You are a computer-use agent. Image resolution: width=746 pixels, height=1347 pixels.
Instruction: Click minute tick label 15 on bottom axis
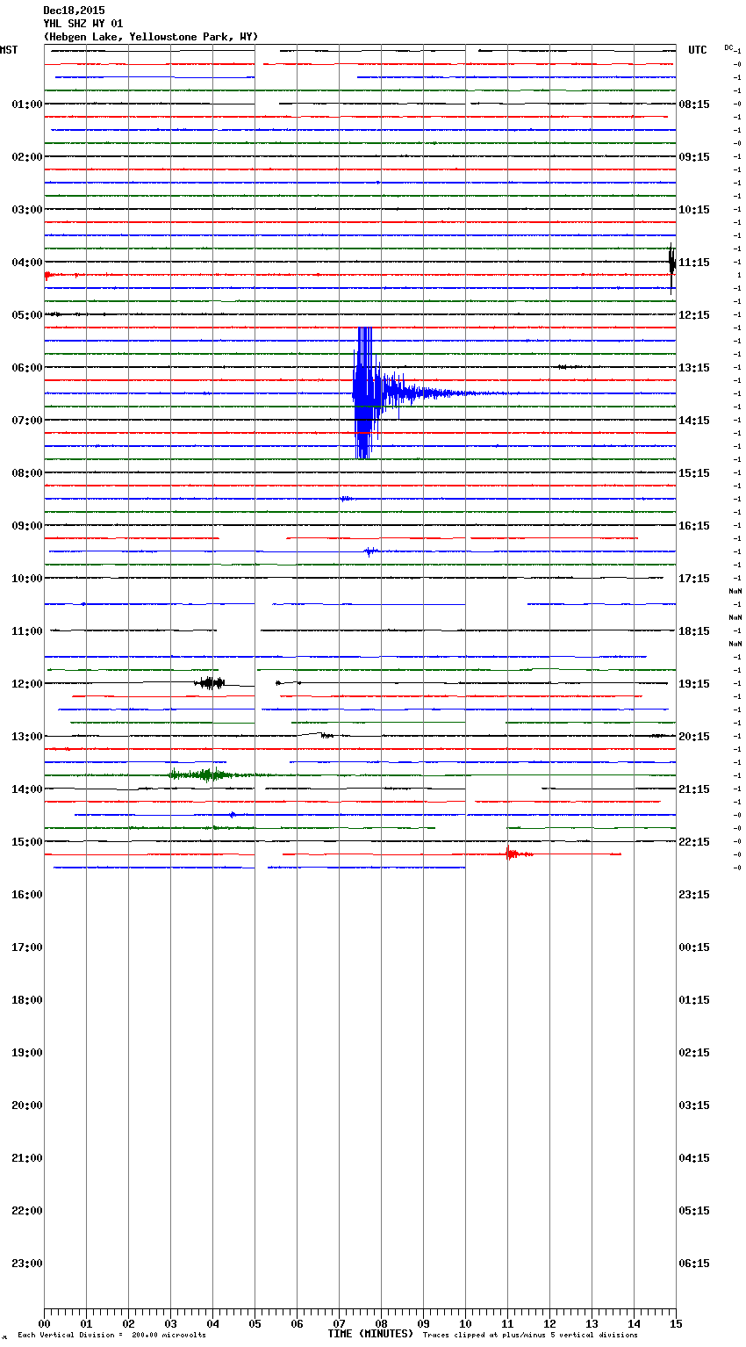point(676,1324)
